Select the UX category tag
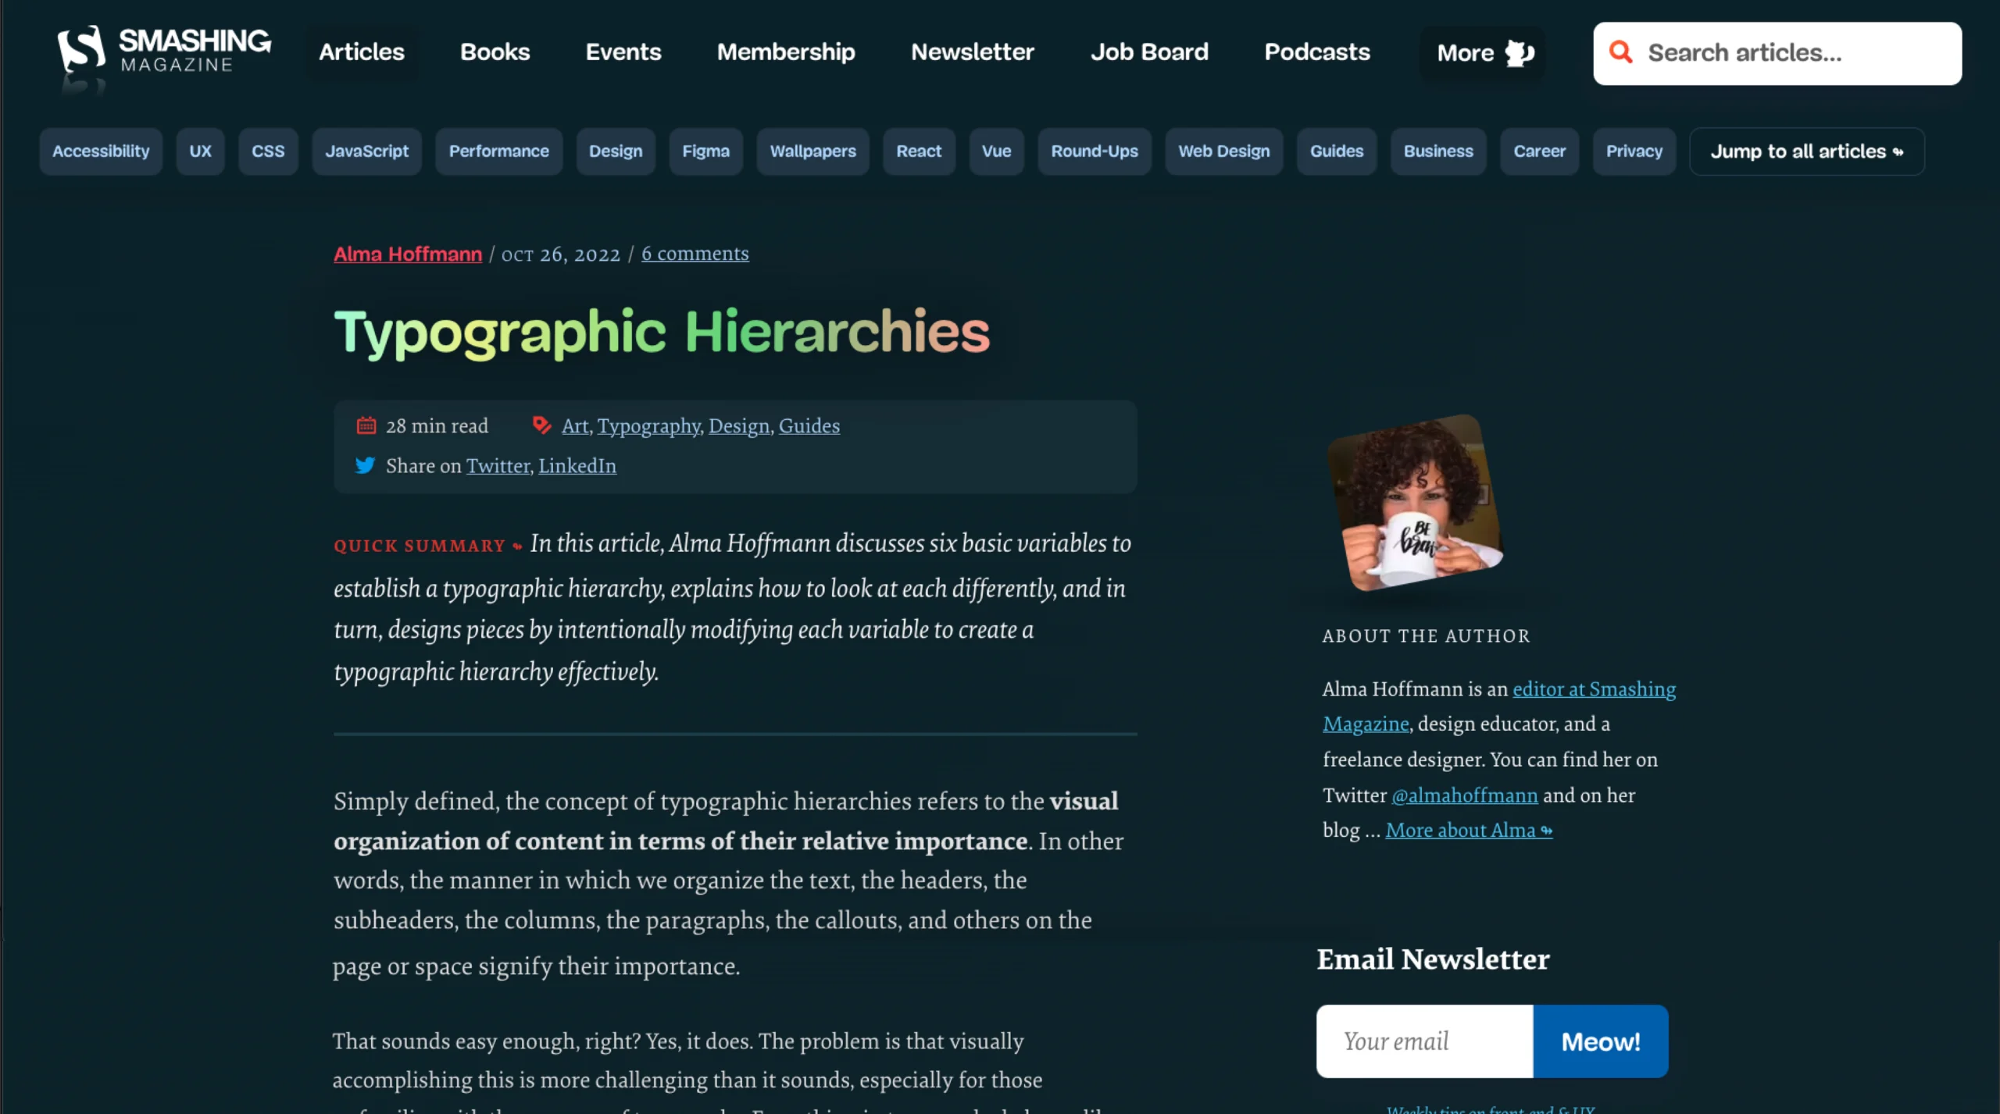Viewport: 2000px width, 1114px height. (x=200, y=151)
